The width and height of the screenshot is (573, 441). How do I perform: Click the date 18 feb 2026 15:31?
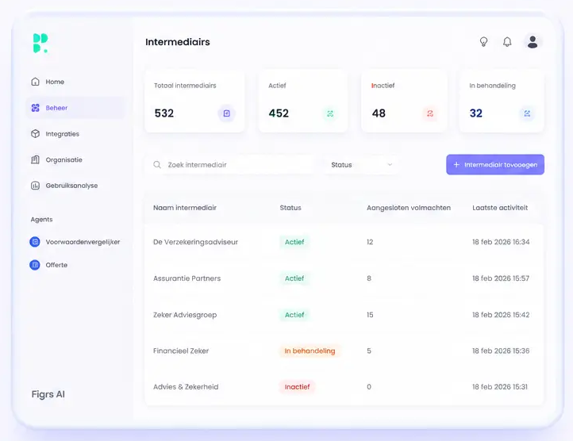pos(500,387)
